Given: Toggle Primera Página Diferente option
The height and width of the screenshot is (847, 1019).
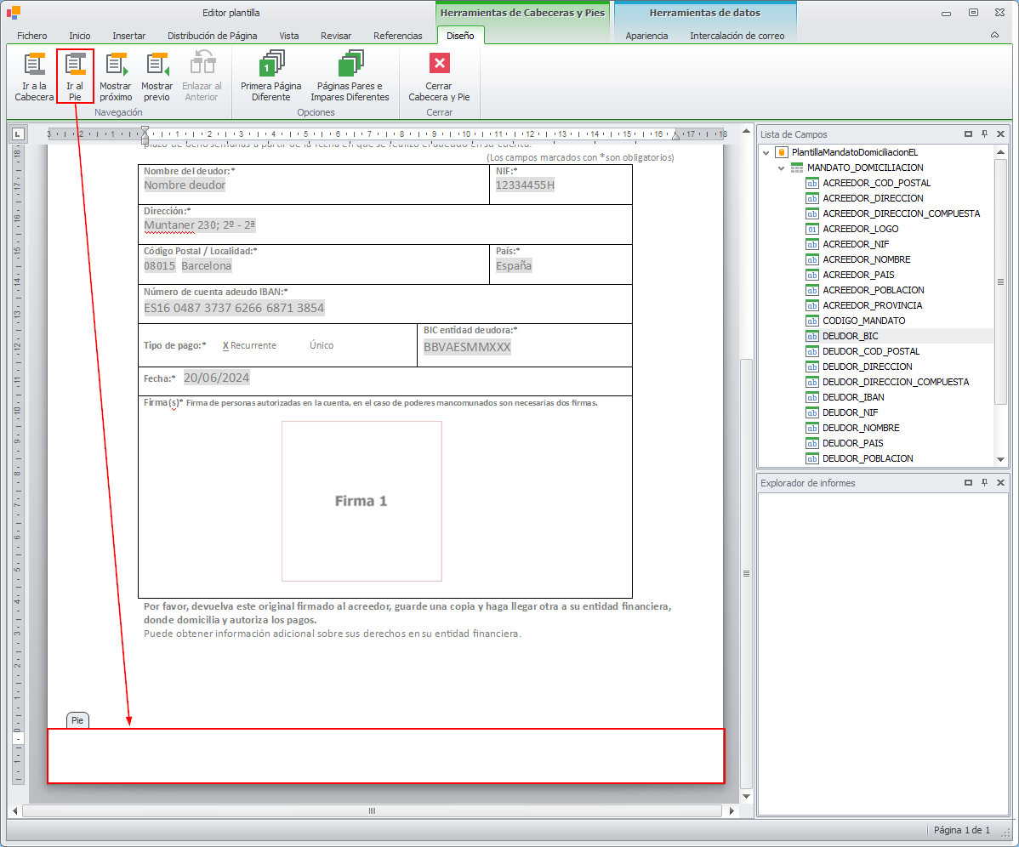Looking at the screenshot, I should click(270, 66).
